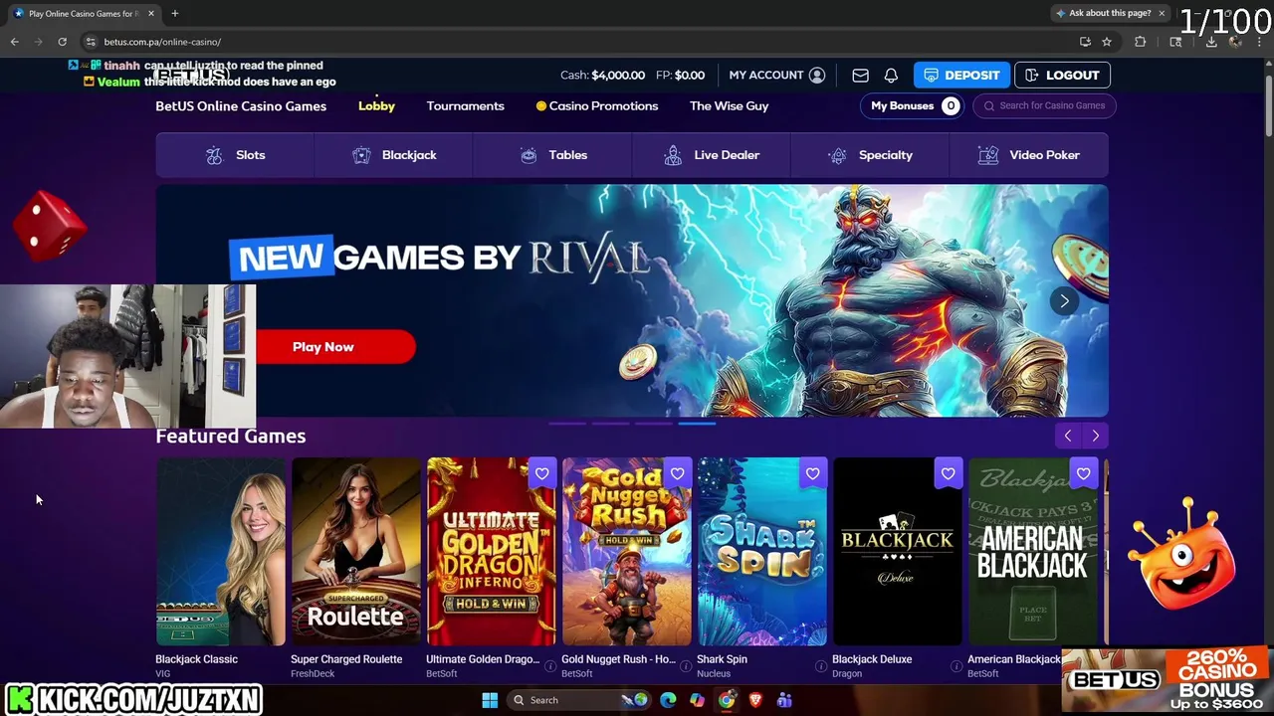View site information icon beside URL
1274x716 pixels.
91,42
